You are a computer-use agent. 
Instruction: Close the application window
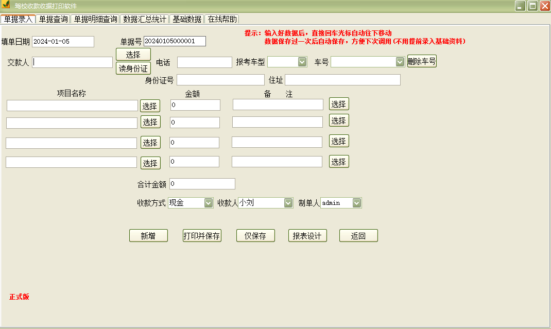click(545, 6)
